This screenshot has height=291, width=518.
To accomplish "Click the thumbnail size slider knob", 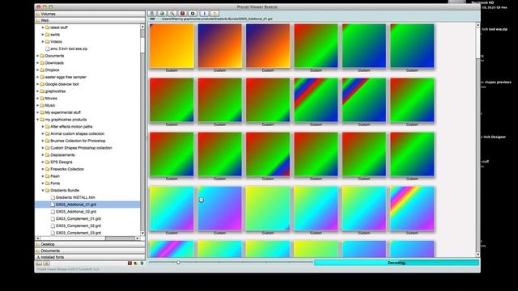I will click(x=178, y=262).
